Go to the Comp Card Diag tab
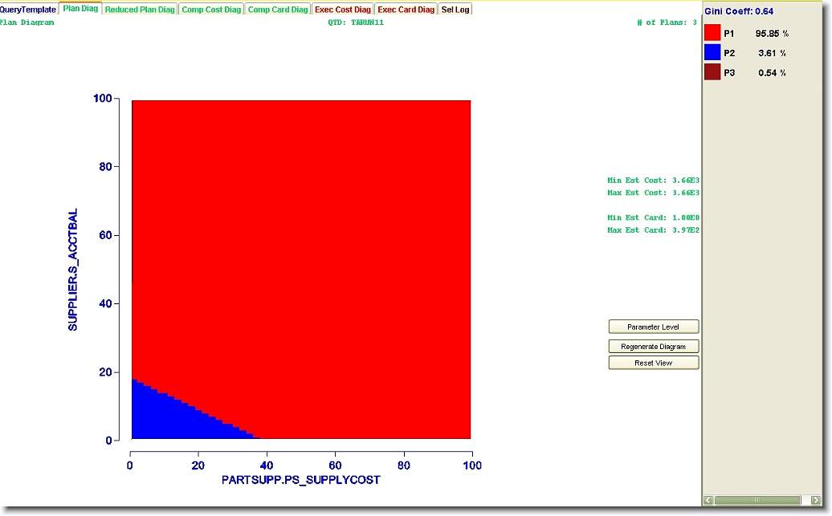 pos(277,10)
